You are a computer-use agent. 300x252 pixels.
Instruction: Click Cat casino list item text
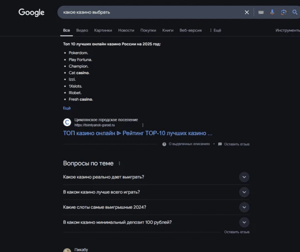pos(79,73)
